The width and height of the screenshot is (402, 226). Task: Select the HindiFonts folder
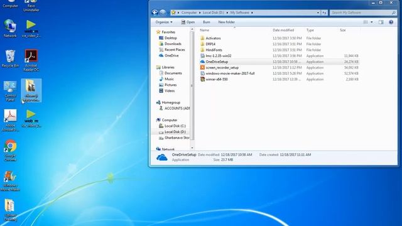pos(279,50)
